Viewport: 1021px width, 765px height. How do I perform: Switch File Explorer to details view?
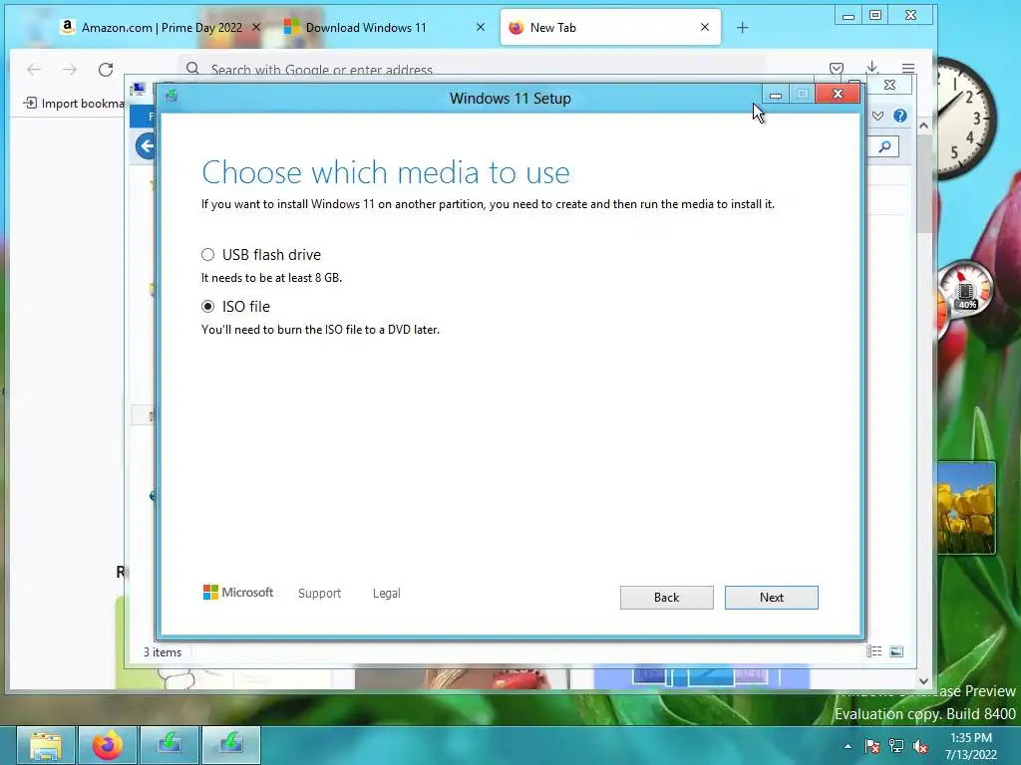coord(873,651)
